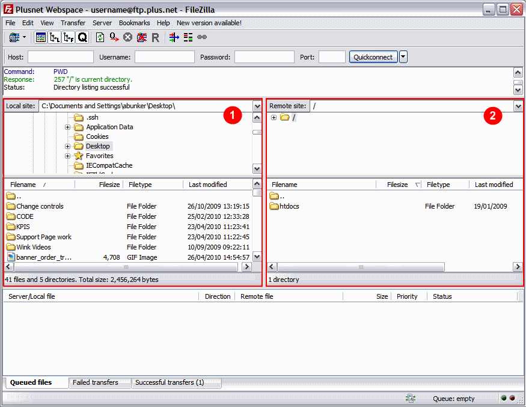
Task: Select the htdocs folder icon
Action: [274, 206]
